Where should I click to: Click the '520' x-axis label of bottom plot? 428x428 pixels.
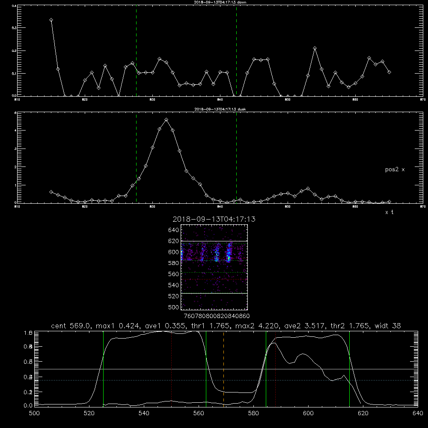(x=89, y=413)
